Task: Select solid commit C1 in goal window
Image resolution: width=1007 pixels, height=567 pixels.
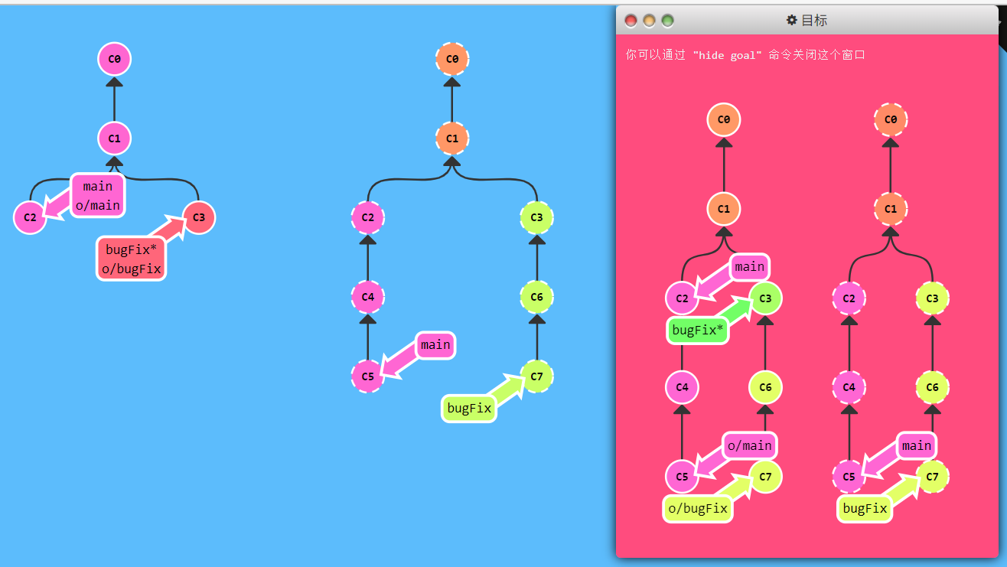Action: click(724, 209)
